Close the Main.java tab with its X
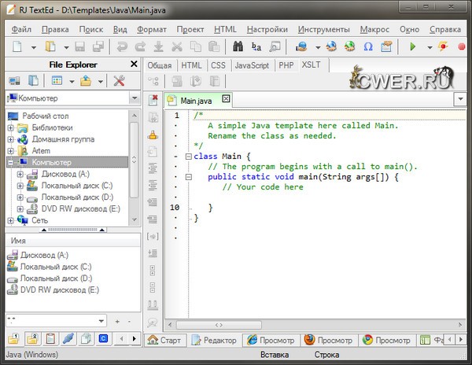 [x=226, y=99]
